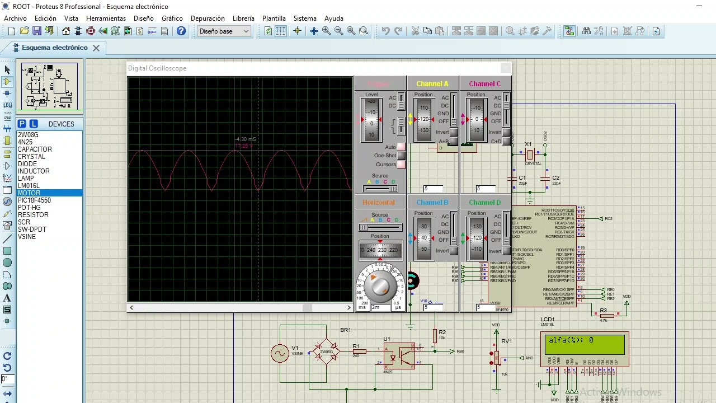Open the Librería menu
This screenshot has width=716, height=403.
point(243,18)
